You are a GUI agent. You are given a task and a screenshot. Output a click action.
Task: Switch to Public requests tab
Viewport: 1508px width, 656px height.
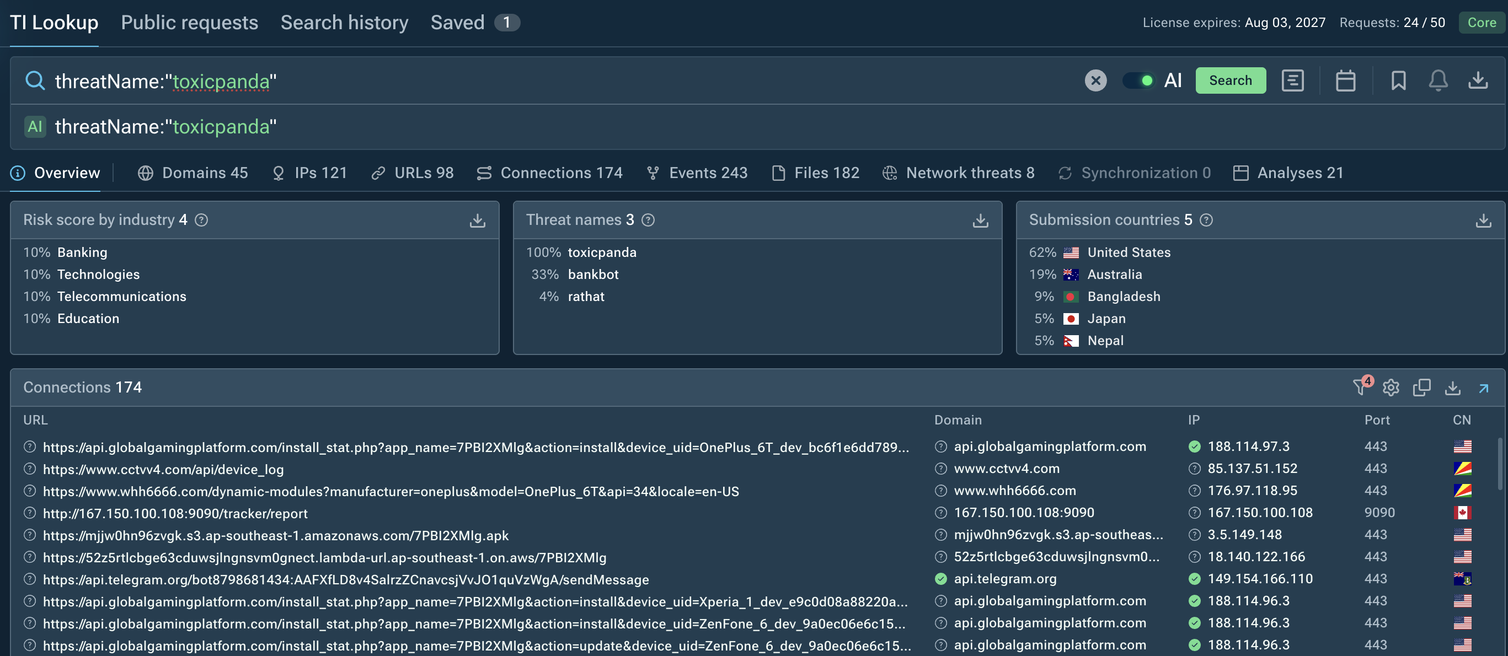click(x=189, y=22)
